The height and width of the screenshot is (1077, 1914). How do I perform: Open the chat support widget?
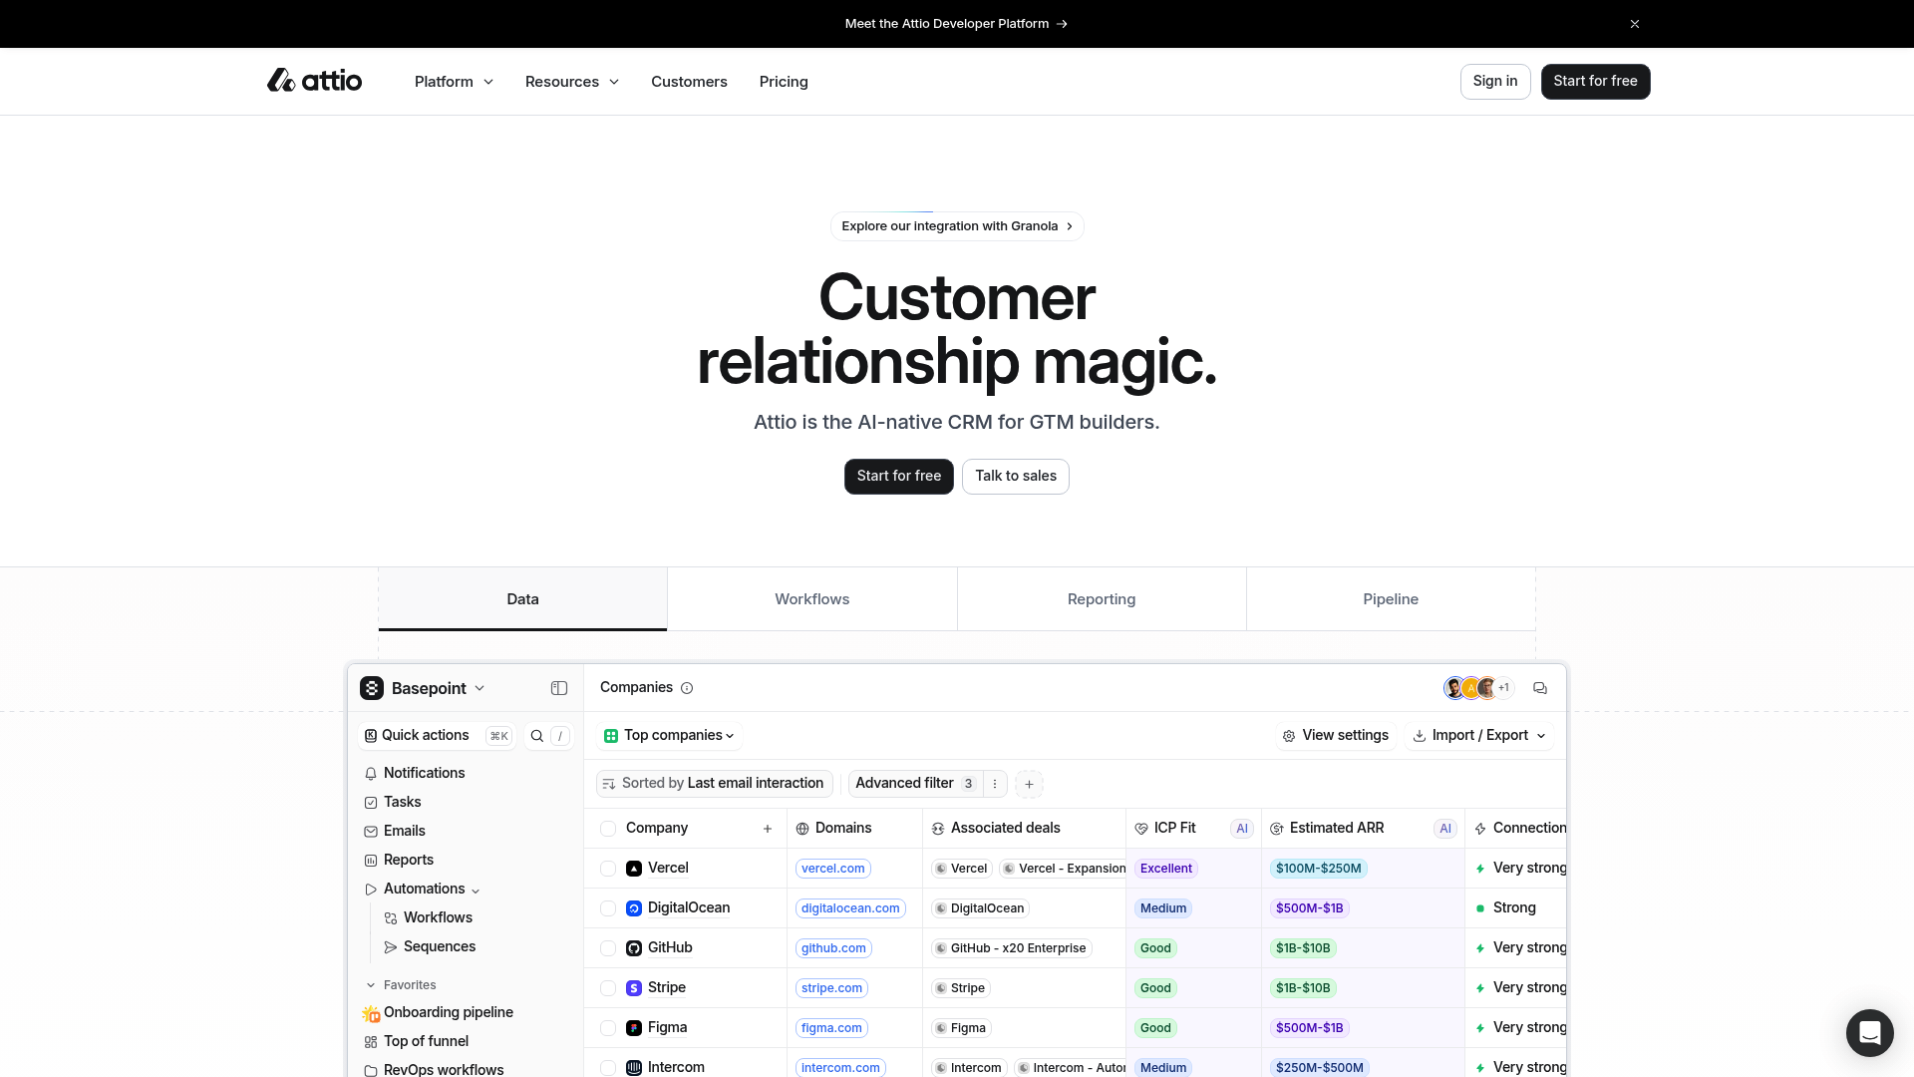tap(1869, 1032)
